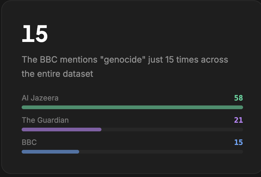Screen dimensions: 261x177
Task: Click the purple value 21
Action: pyautogui.click(x=238, y=120)
